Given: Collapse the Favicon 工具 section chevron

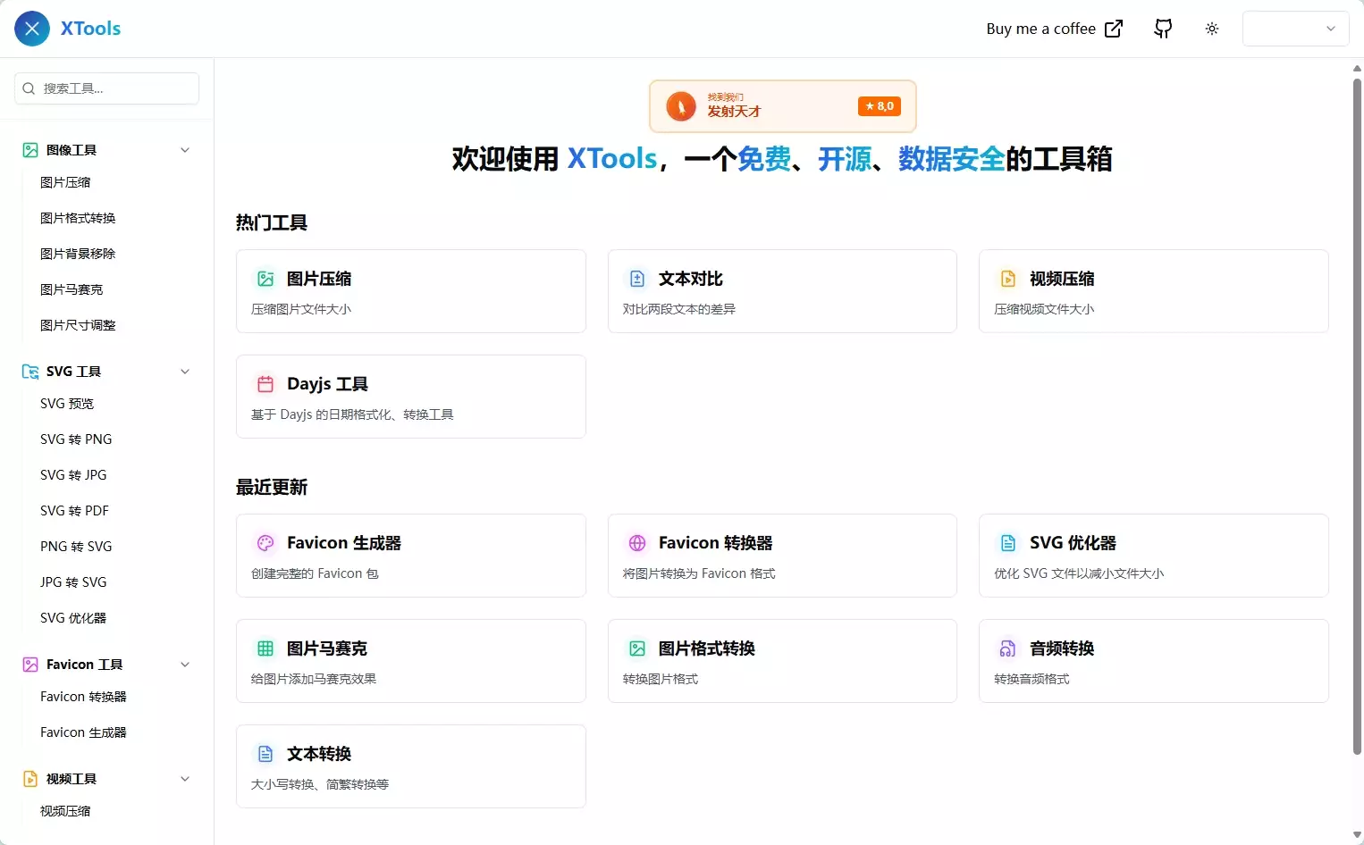Looking at the screenshot, I should 185,665.
